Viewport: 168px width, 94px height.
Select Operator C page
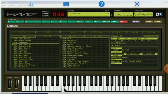(29, 21)
